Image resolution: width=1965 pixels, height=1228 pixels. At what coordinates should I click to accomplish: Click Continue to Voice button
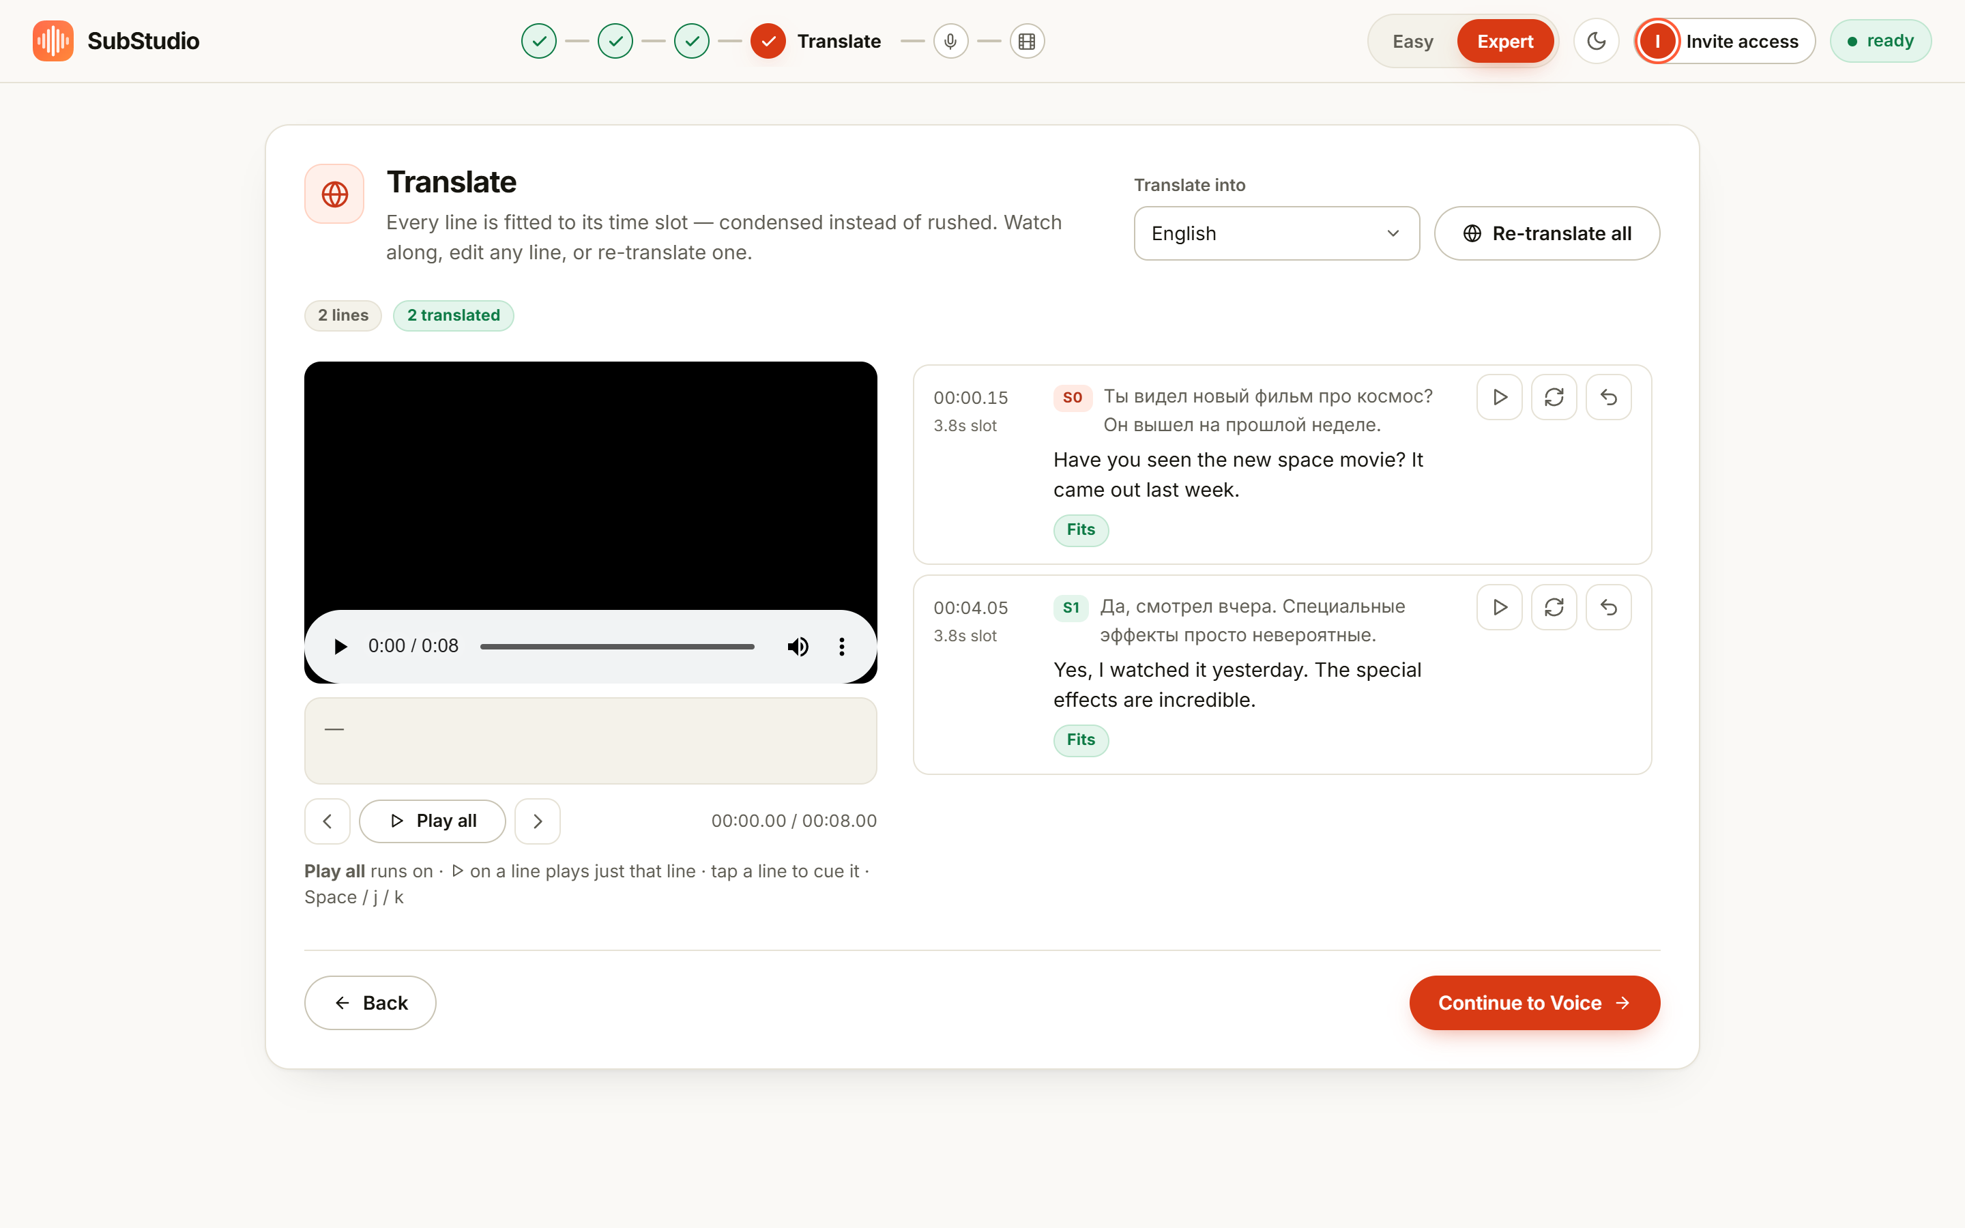(x=1534, y=1003)
